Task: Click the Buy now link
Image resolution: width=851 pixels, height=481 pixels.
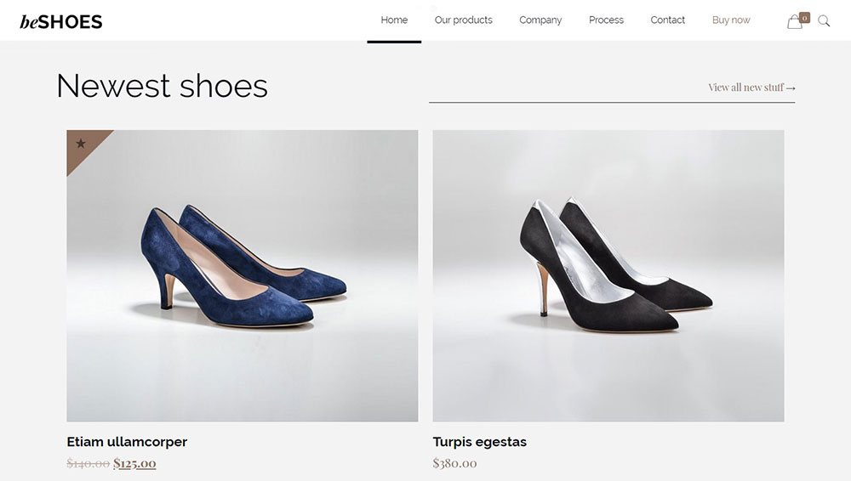Action: pos(731,20)
